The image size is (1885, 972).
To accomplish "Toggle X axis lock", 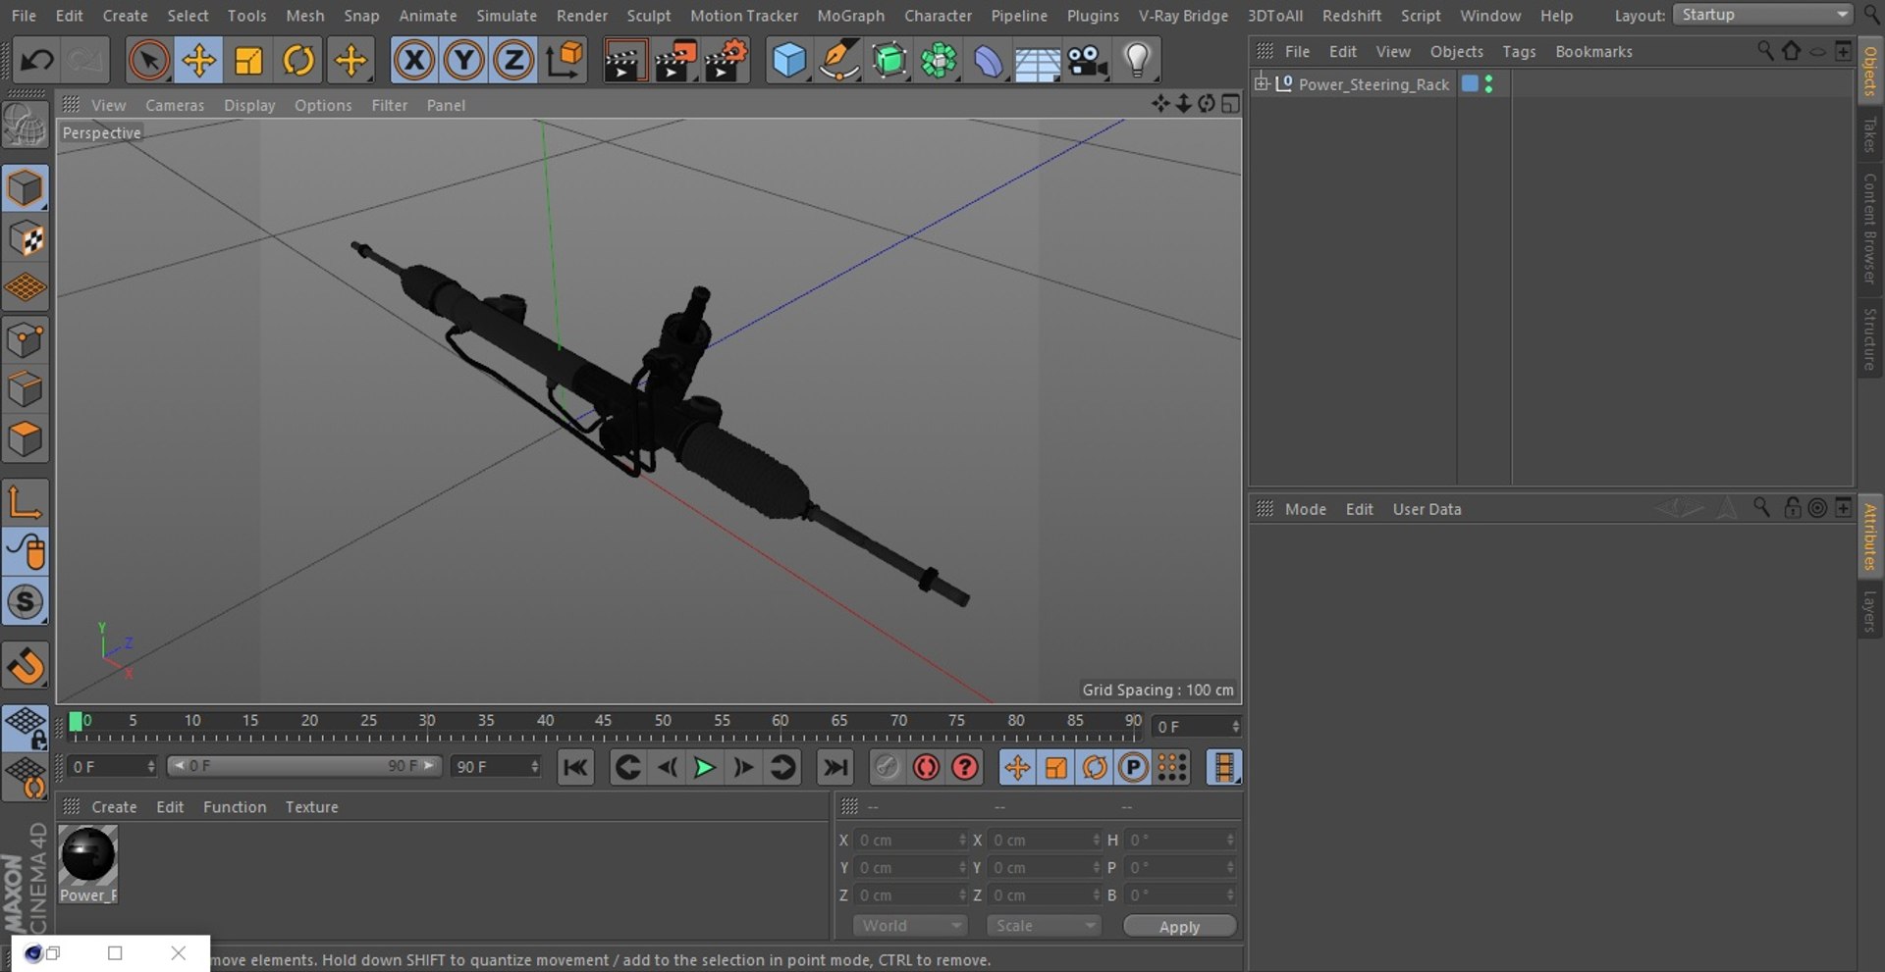I will coord(414,61).
